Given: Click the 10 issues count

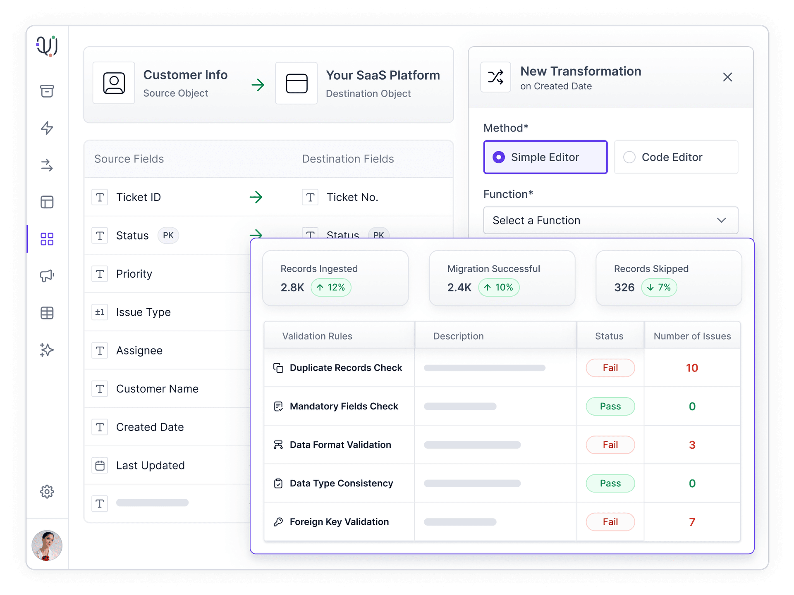Looking at the screenshot, I should click(x=692, y=368).
